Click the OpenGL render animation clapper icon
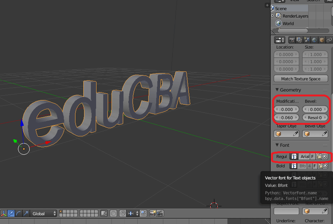Viewport: 333px width, 224px height. [160, 214]
